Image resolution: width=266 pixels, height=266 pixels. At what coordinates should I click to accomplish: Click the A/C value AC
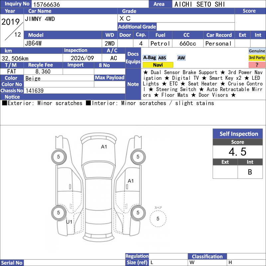[113, 58]
